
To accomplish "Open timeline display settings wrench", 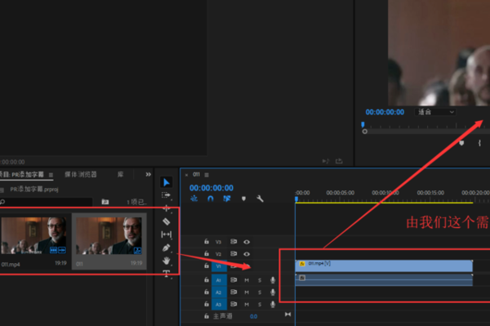I will coord(260,199).
